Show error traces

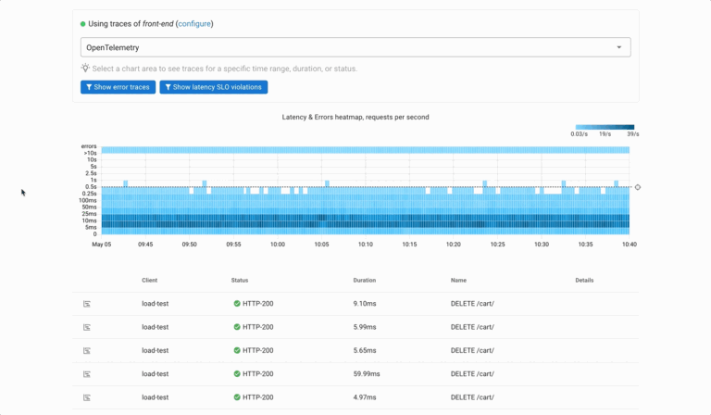118,87
